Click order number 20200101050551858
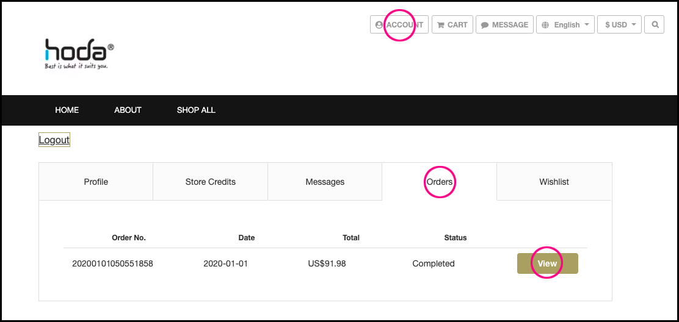Image resolution: width=679 pixels, height=322 pixels. pyautogui.click(x=112, y=264)
